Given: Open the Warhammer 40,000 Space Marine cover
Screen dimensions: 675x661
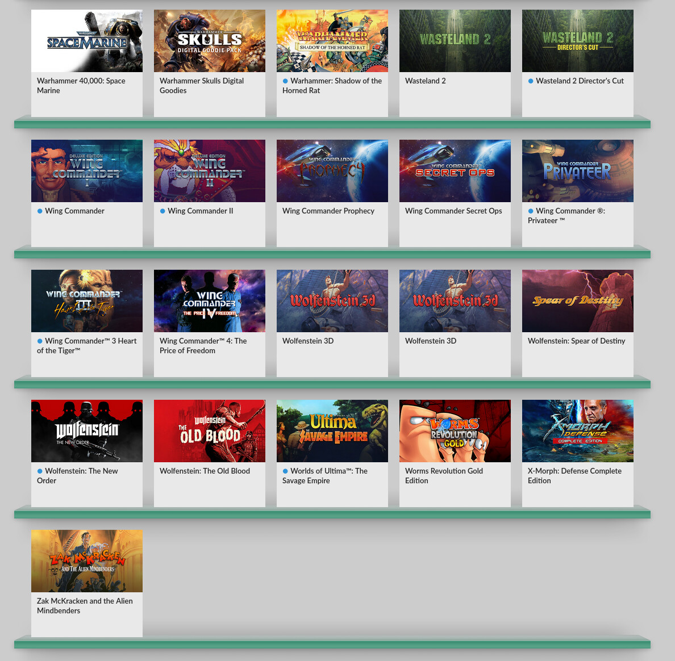Looking at the screenshot, I should pos(86,41).
